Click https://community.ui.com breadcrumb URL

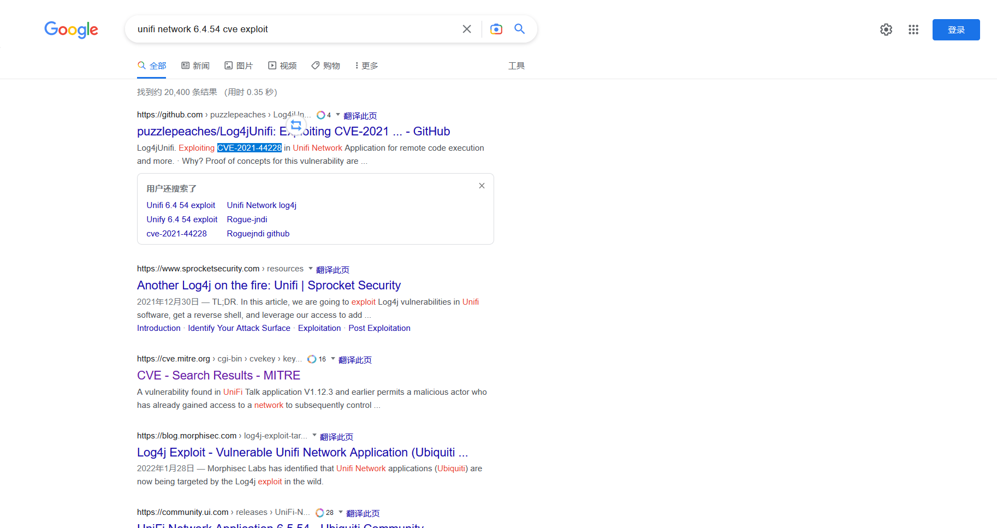click(183, 512)
